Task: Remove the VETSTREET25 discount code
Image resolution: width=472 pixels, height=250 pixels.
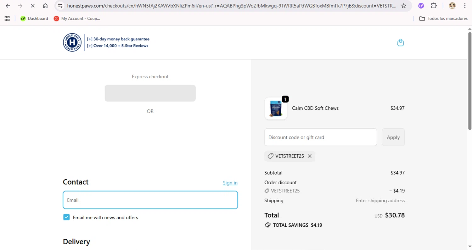Action: pos(310,156)
